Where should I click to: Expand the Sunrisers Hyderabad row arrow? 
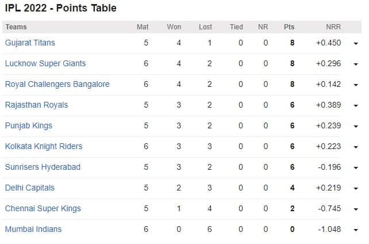pos(356,168)
